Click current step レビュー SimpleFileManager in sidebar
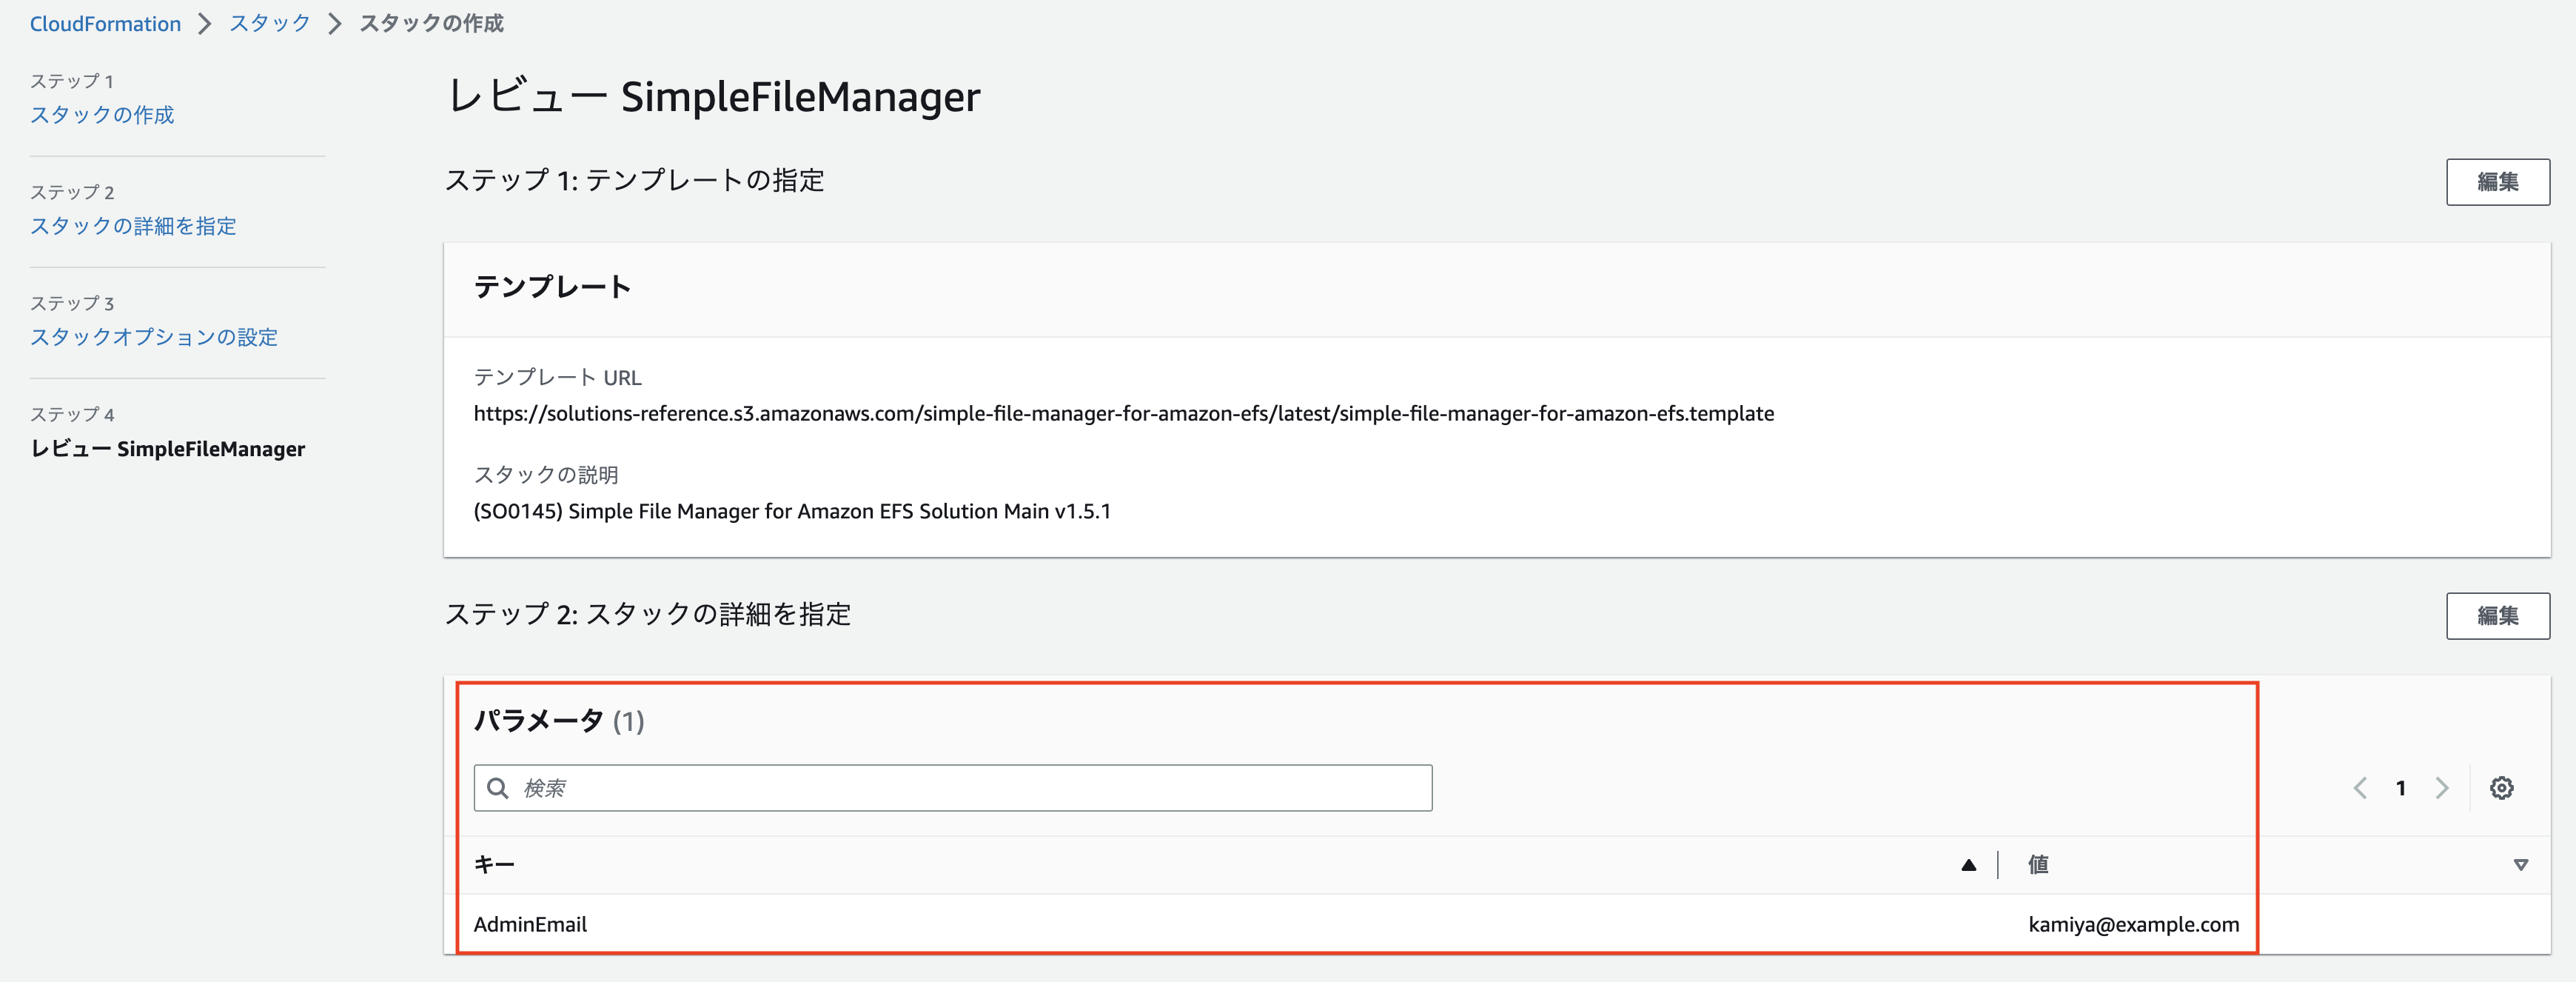 [x=167, y=449]
